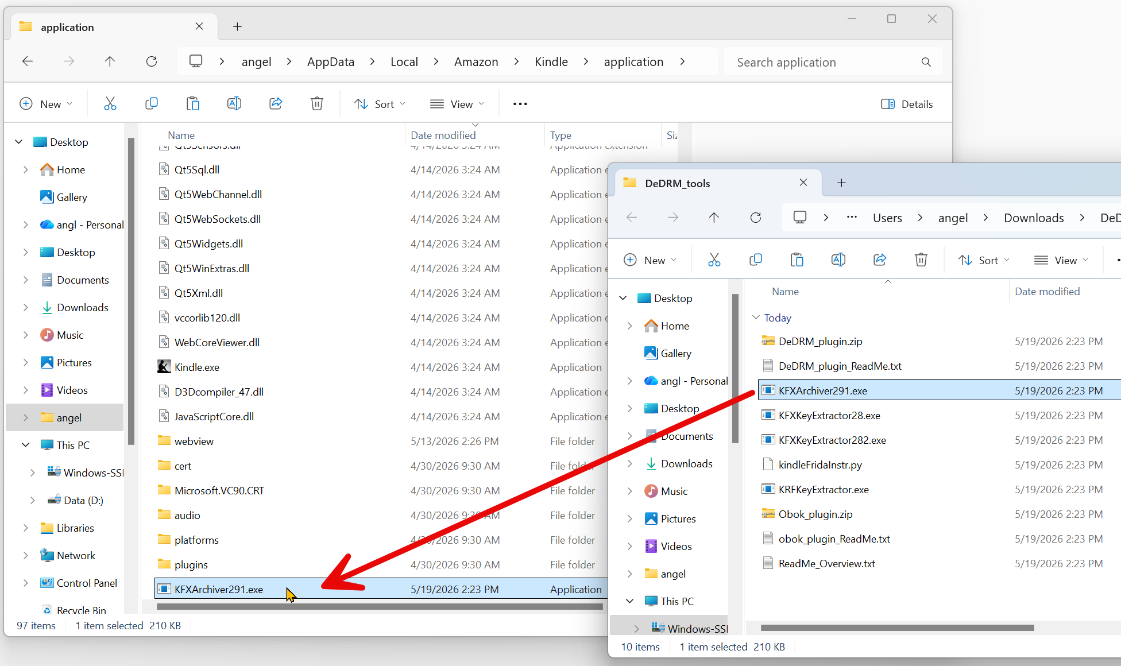
Task: Refresh the DeDRM_tools folder view
Action: coord(756,218)
